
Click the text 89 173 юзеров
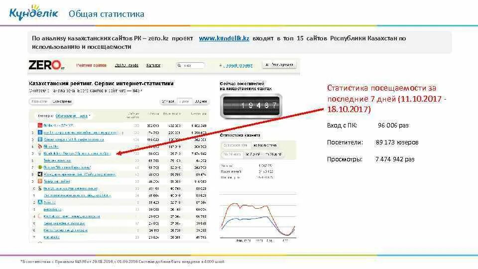[397, 142]
